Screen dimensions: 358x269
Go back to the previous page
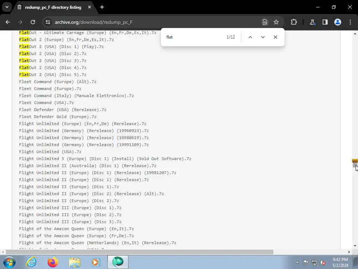tap(8, 22)
